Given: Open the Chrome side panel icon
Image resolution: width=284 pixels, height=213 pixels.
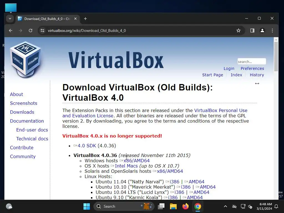Looking at the screenshot, I should [x=252, y=31].
